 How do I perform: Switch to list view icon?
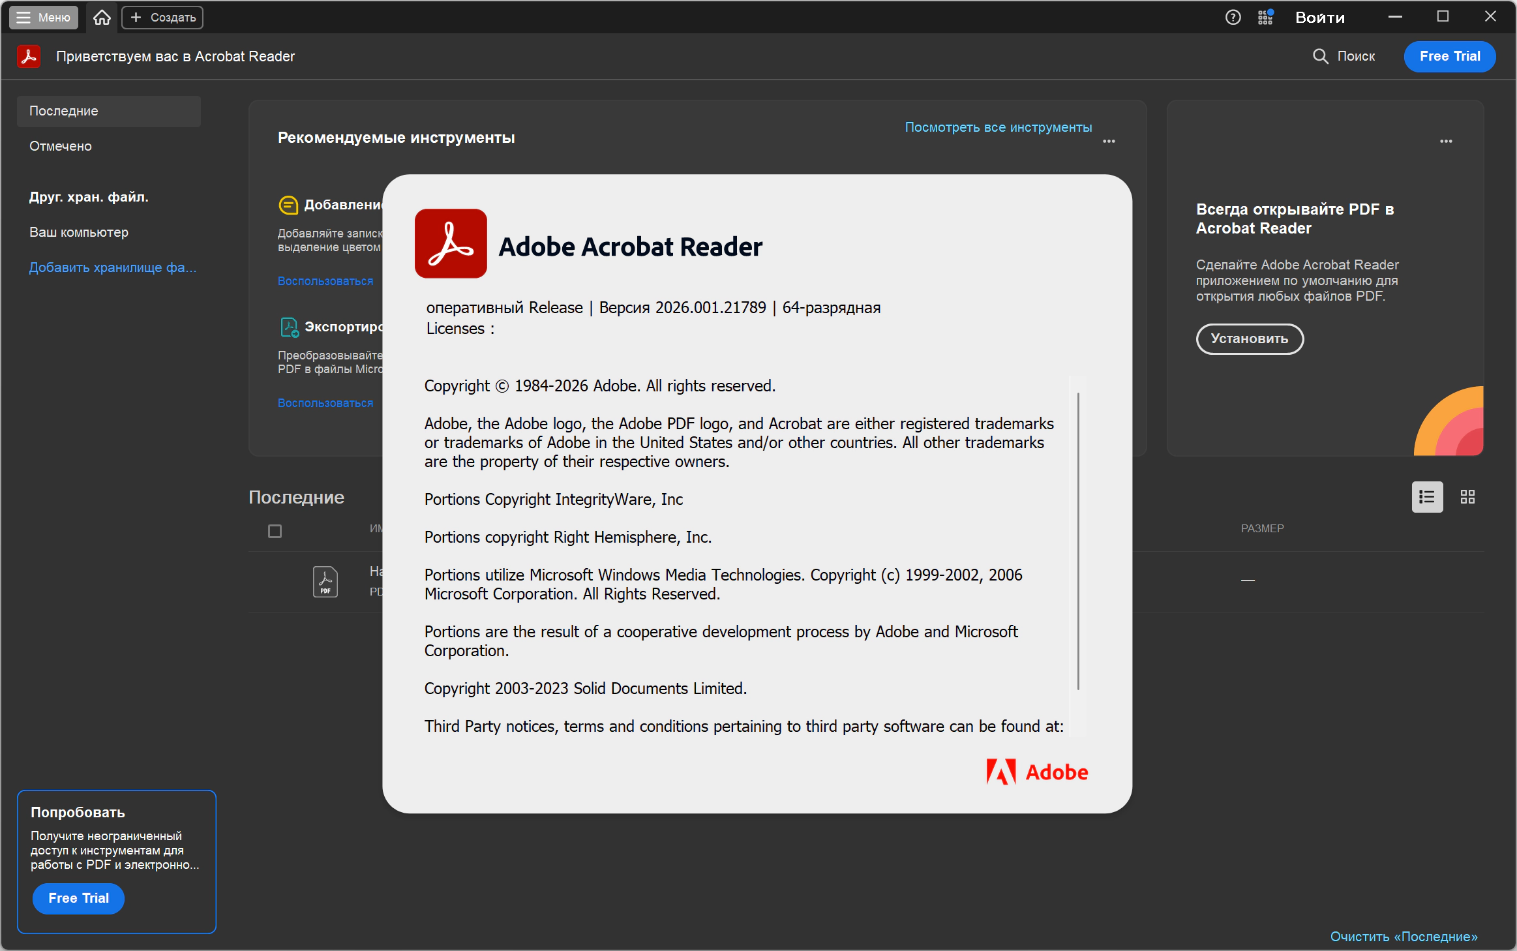coord(1427,497)
